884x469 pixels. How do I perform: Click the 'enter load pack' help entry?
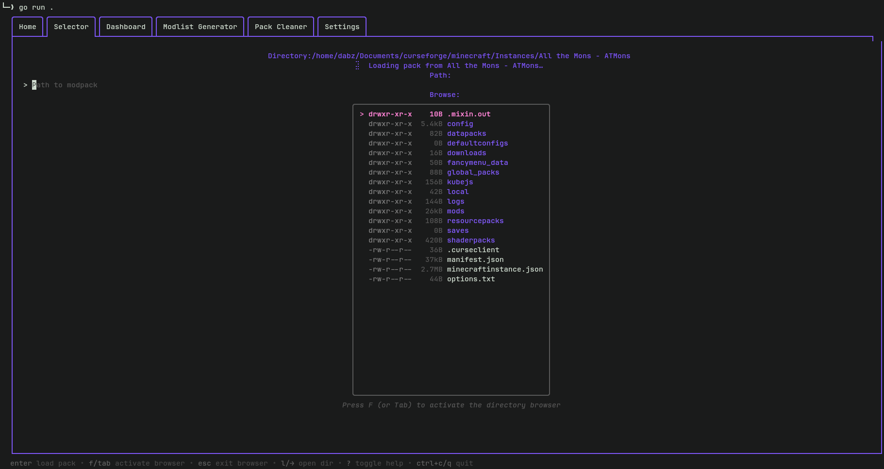[x=43, y=463]
